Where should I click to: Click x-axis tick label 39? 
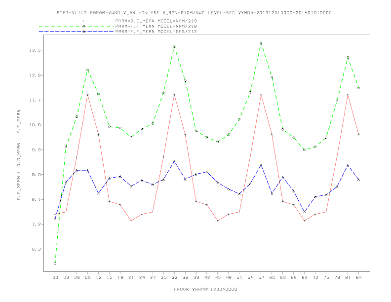pyautogui.click(x=196, y=277)
